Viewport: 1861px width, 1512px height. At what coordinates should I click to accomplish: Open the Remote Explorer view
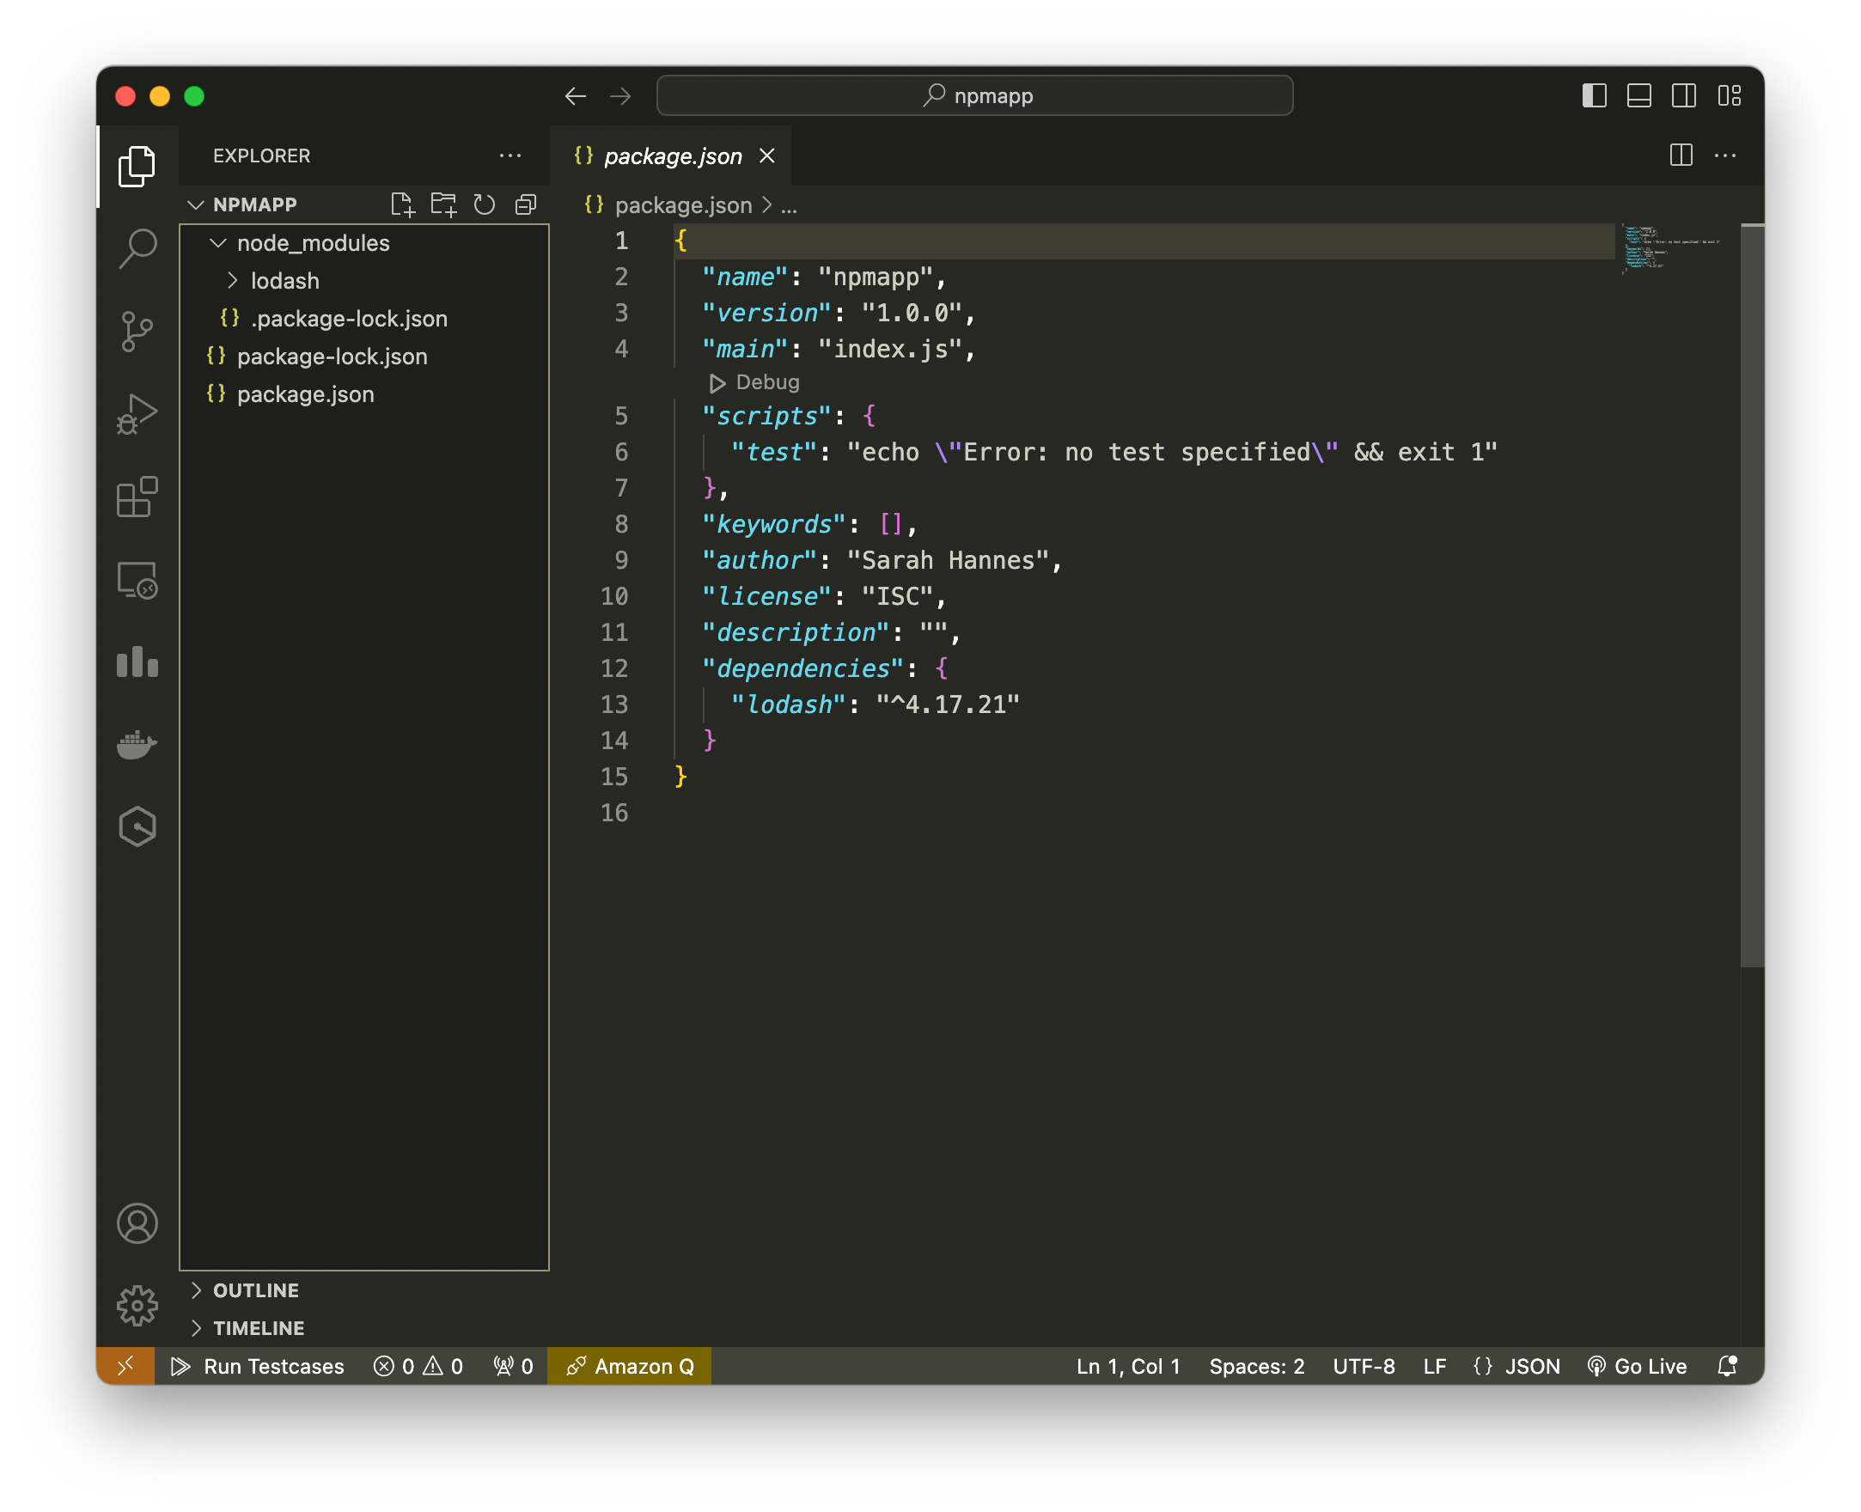coord(137,580)
